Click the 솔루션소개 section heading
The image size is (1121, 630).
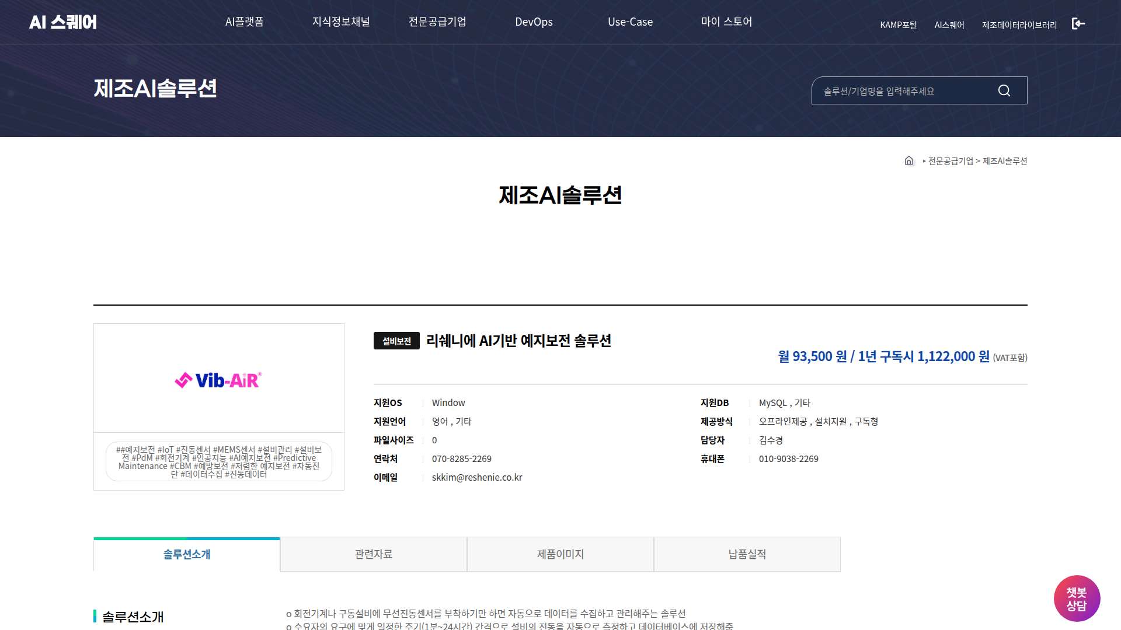[x=133, y=617]
